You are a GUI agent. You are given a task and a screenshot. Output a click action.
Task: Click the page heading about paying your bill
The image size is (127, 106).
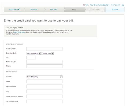(x=39, y=21)
